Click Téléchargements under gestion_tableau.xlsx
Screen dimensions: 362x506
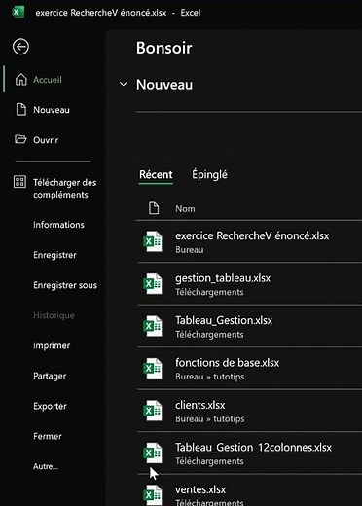[209, 292]
